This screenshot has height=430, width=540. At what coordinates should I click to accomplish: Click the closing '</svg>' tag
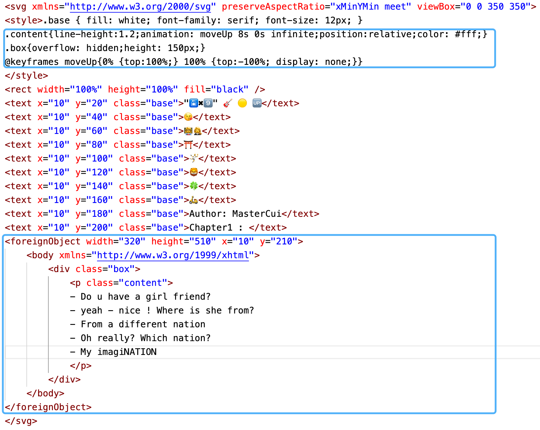(21, 421)
